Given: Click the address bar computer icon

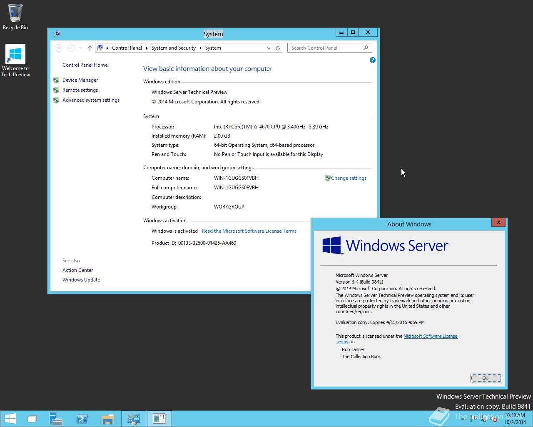Looking at the screenshot, I should pyautogui.click(x=100, y=48).
